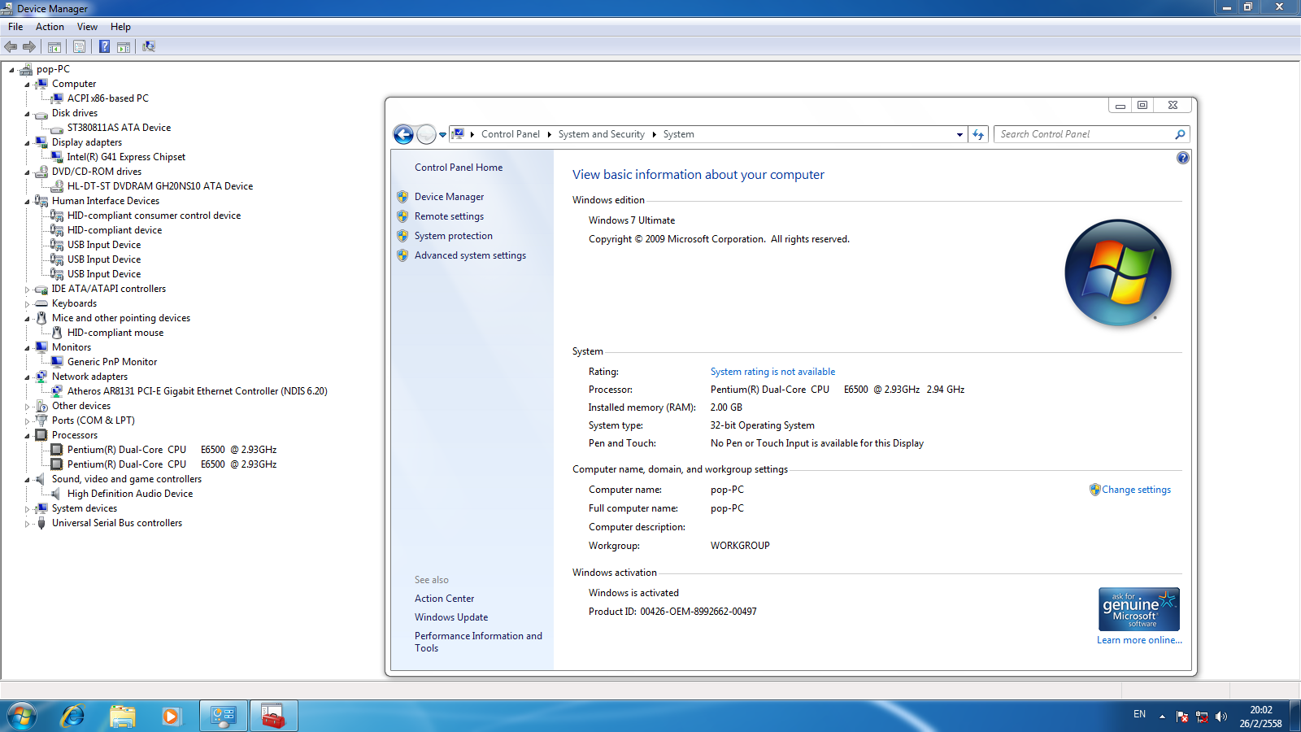Click the Windows Start orb

(x=22, y=716)
